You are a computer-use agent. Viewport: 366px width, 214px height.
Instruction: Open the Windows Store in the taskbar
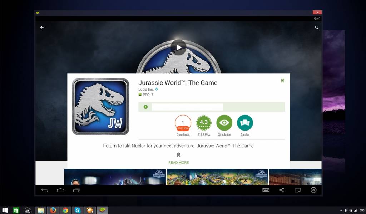coord(16,210)
